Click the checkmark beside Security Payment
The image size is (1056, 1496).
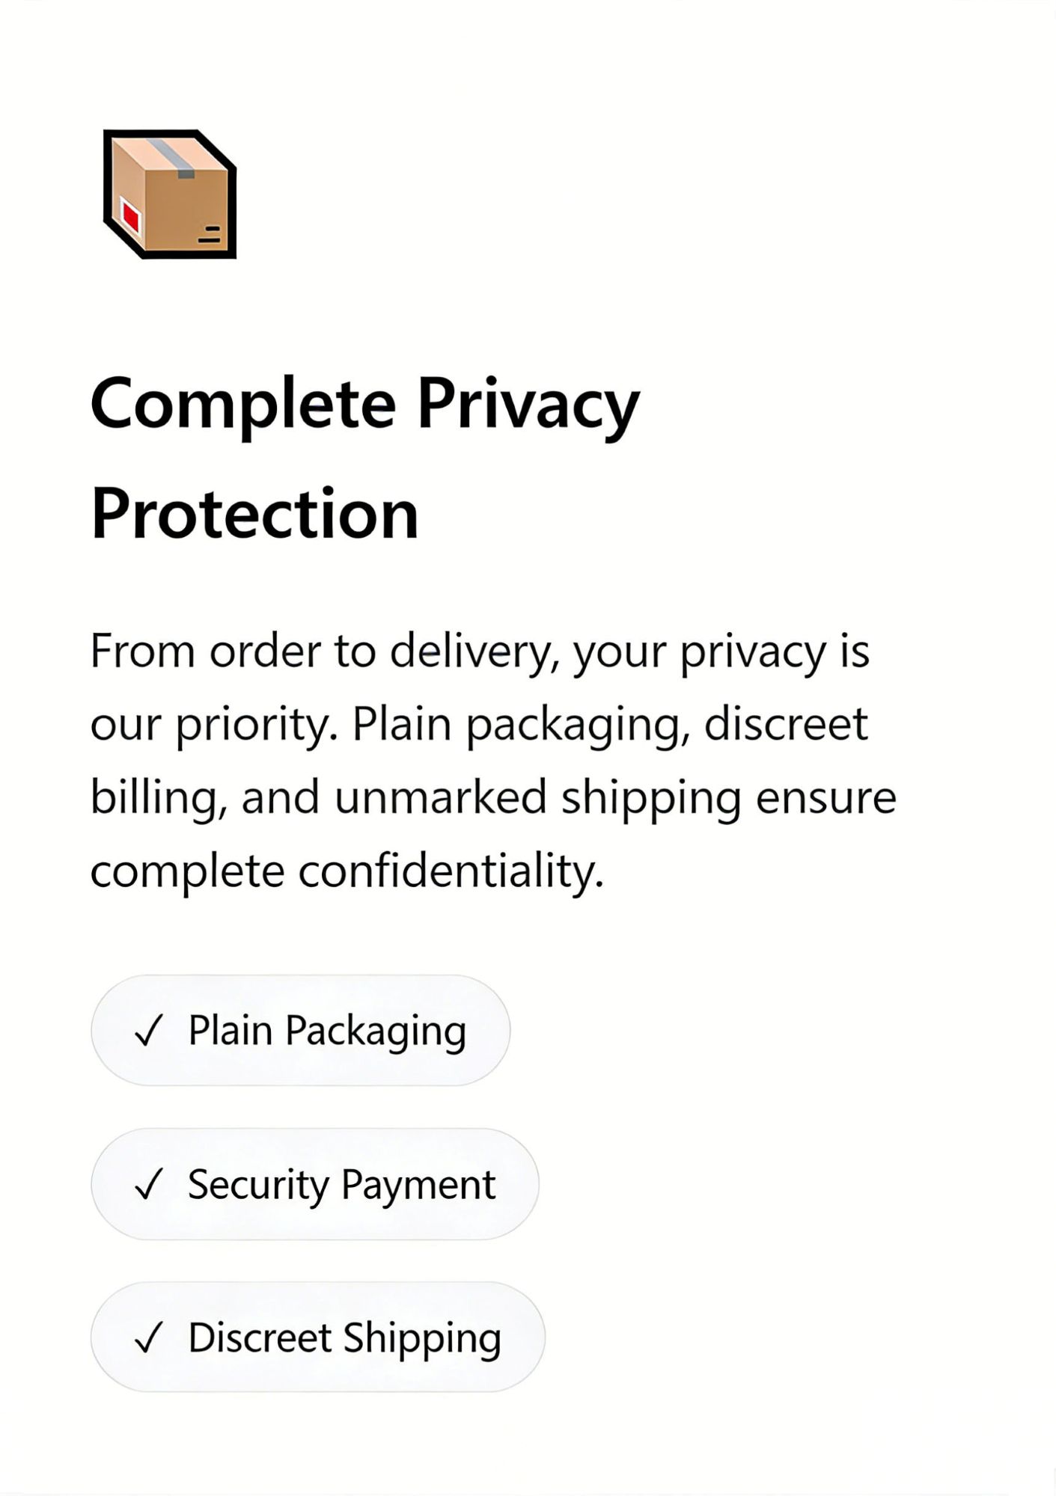pos(148,1185)
